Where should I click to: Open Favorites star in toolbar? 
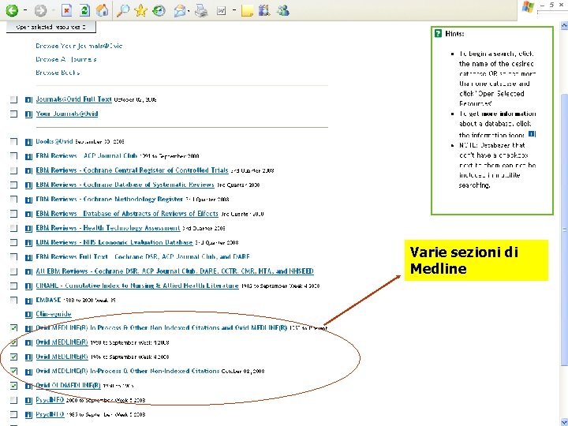(x=140, y=10)
